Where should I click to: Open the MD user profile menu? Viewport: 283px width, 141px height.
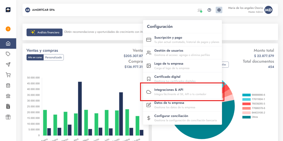268,10
